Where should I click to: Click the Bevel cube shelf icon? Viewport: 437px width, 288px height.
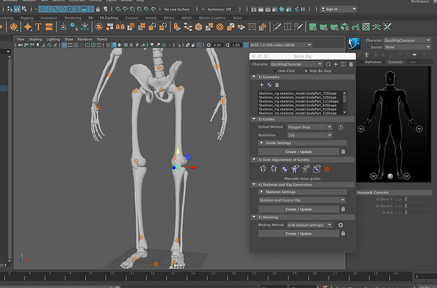[198, 27]
